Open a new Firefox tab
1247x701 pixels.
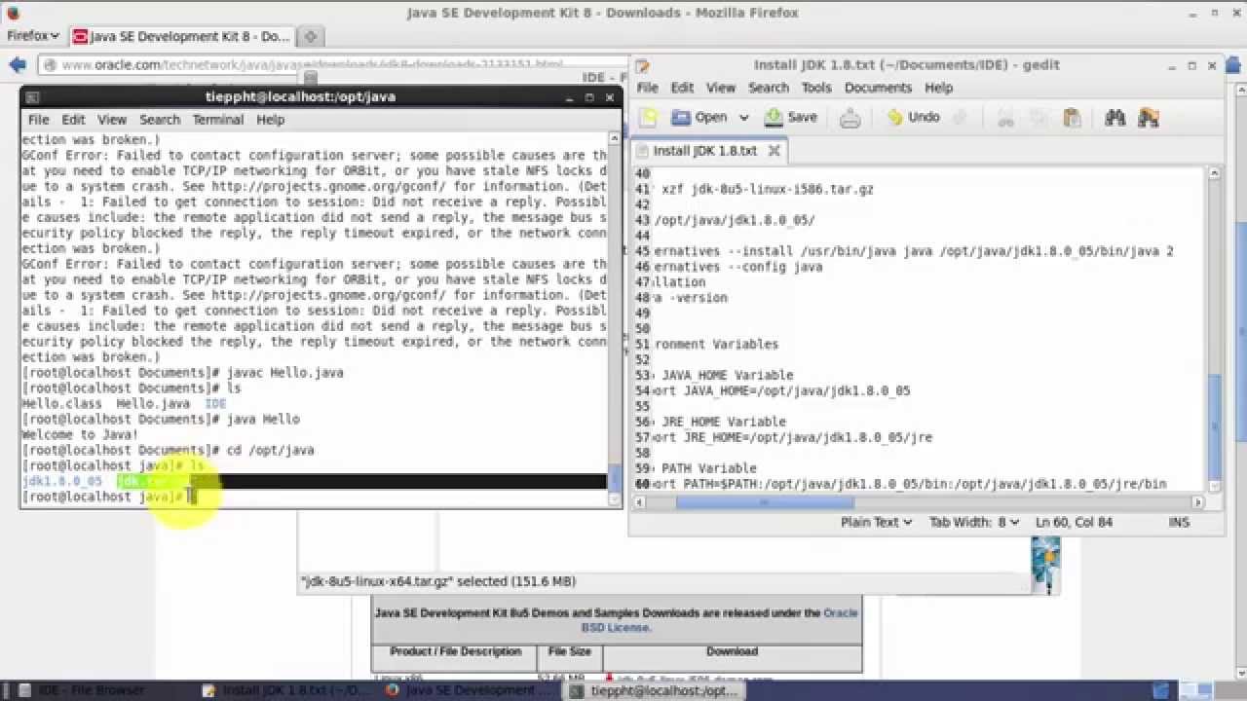coord(310,36)
